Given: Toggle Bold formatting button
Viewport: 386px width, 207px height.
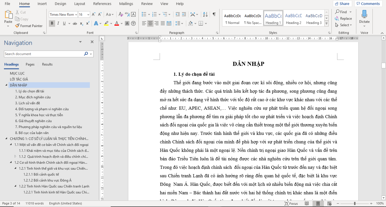Looking at the screenshot, I should tap(52, 23).
